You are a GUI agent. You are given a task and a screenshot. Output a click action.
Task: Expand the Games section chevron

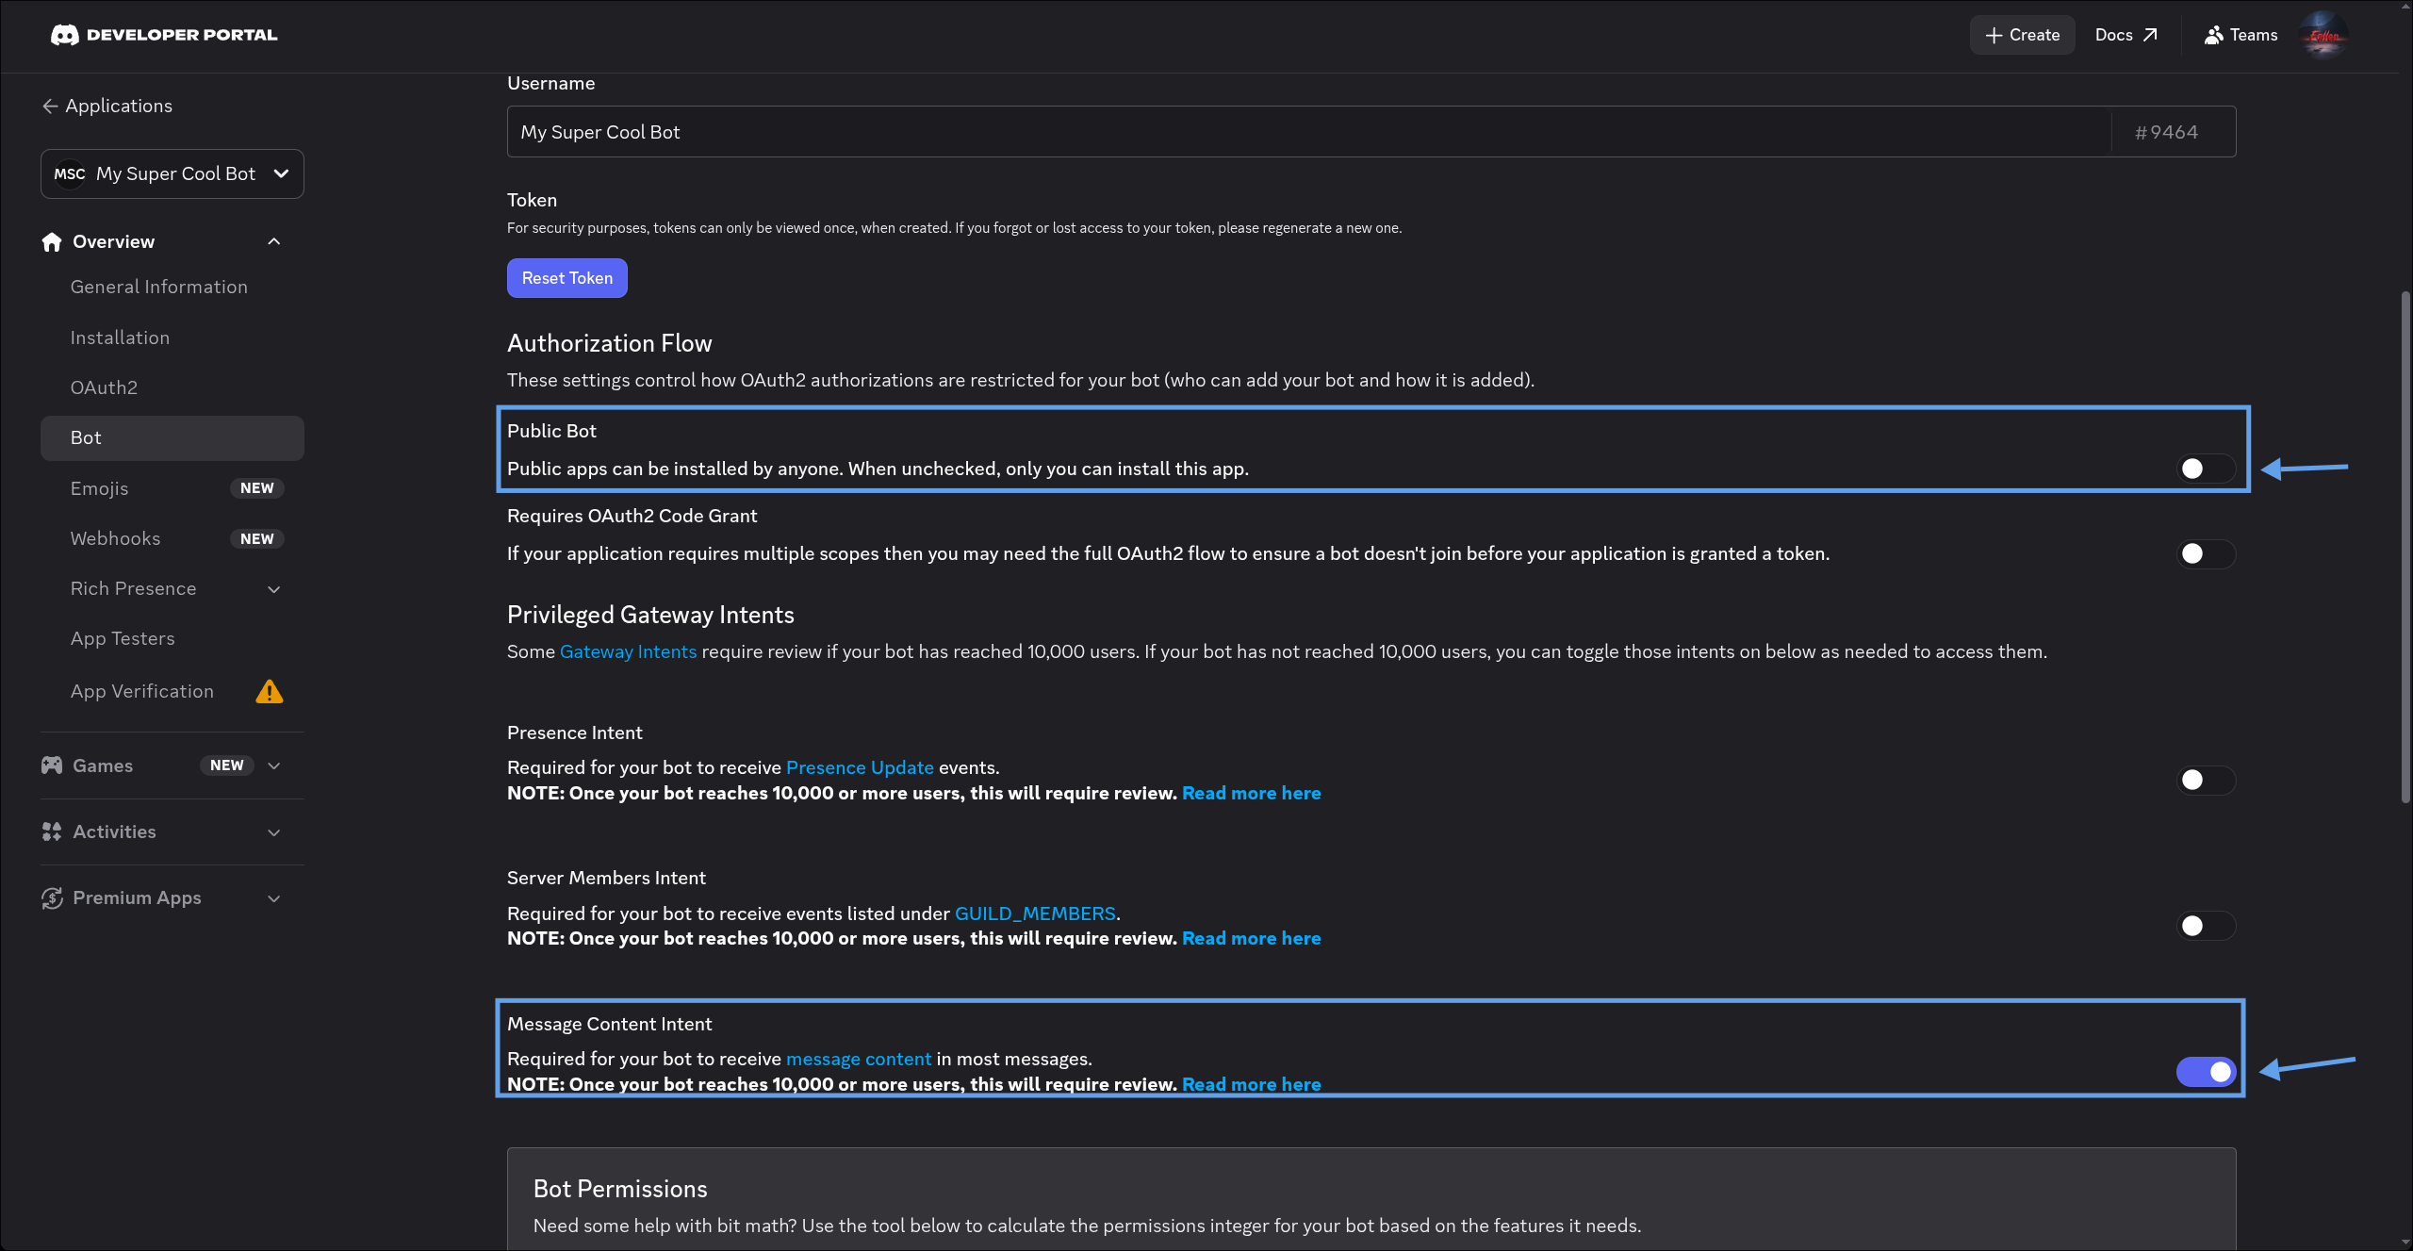(274, 765)
